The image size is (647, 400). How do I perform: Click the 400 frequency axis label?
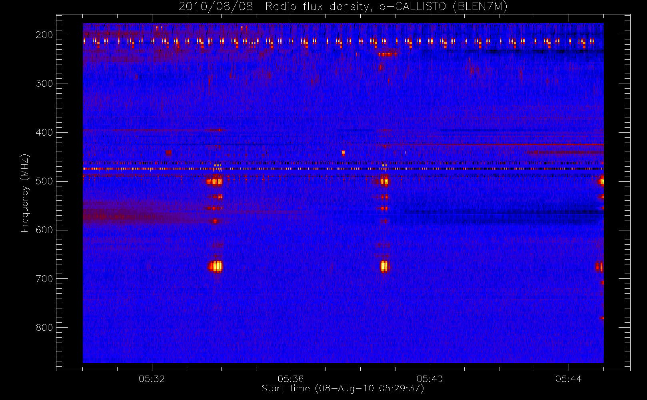[x=44, y=132]
